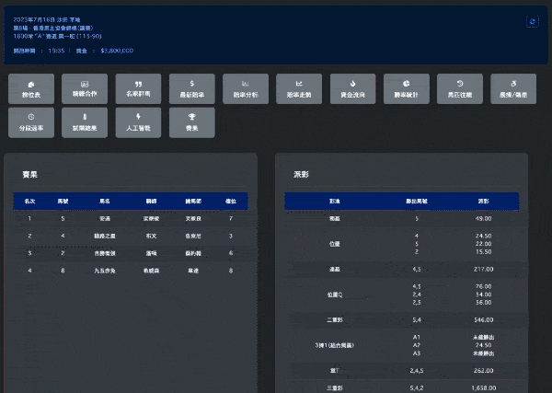
Task: Open the 馬匹往績 horse history button
Action: tap(461, 88)
